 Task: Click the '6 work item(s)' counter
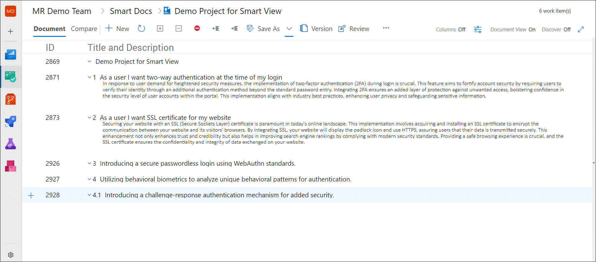(x=555, y=11)
